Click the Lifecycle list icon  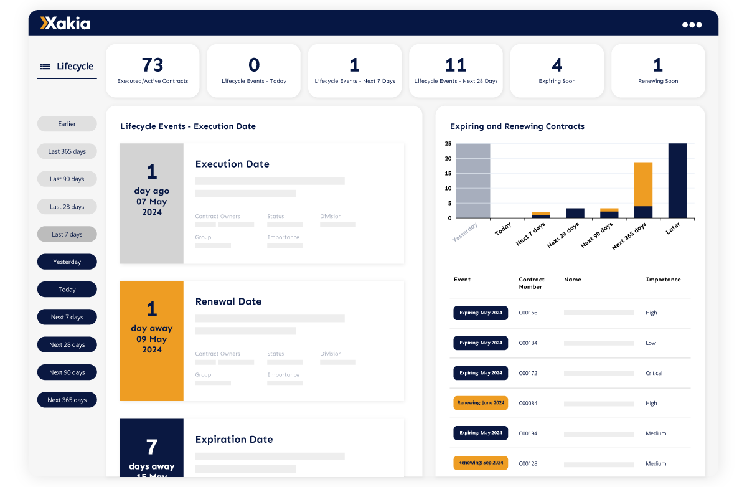click(45, 66)
